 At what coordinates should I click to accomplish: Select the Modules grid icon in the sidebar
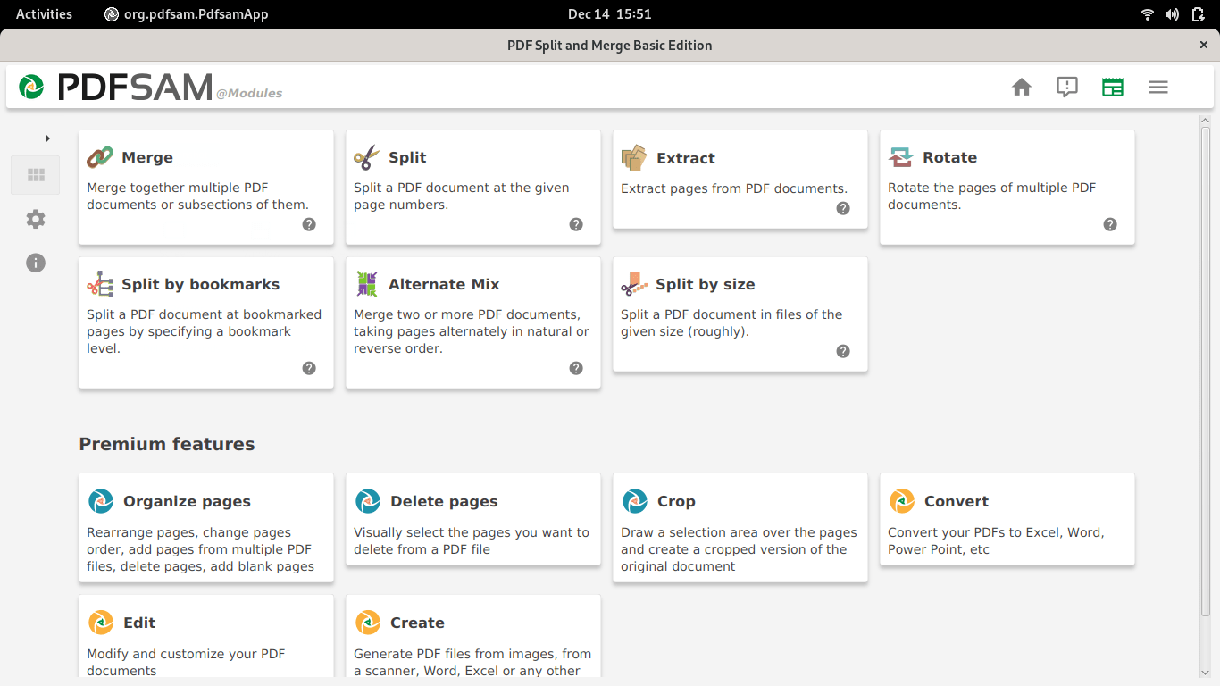(36, 175)
